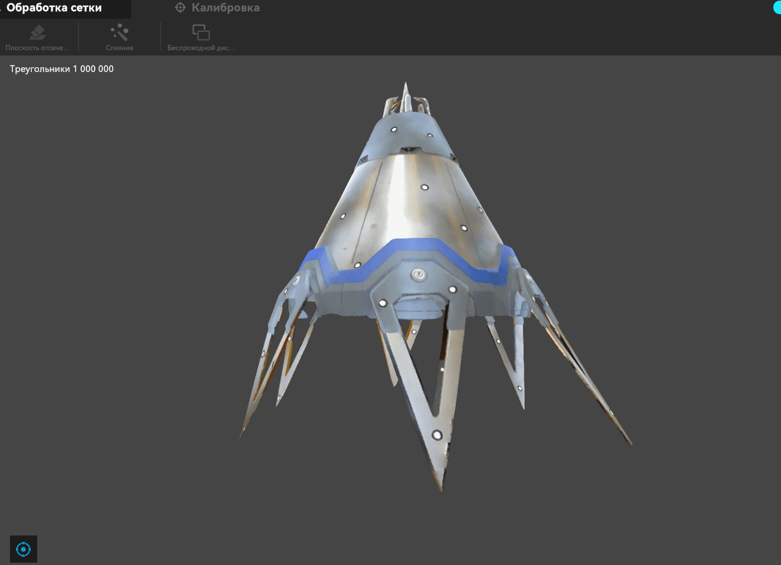This screenshot has height=565, width=781.
Task: Click the tip of the far-left leg
Action: (241, 437)
